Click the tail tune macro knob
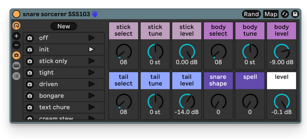The height and width of the screenshot is (139, 307). (155, 101)
